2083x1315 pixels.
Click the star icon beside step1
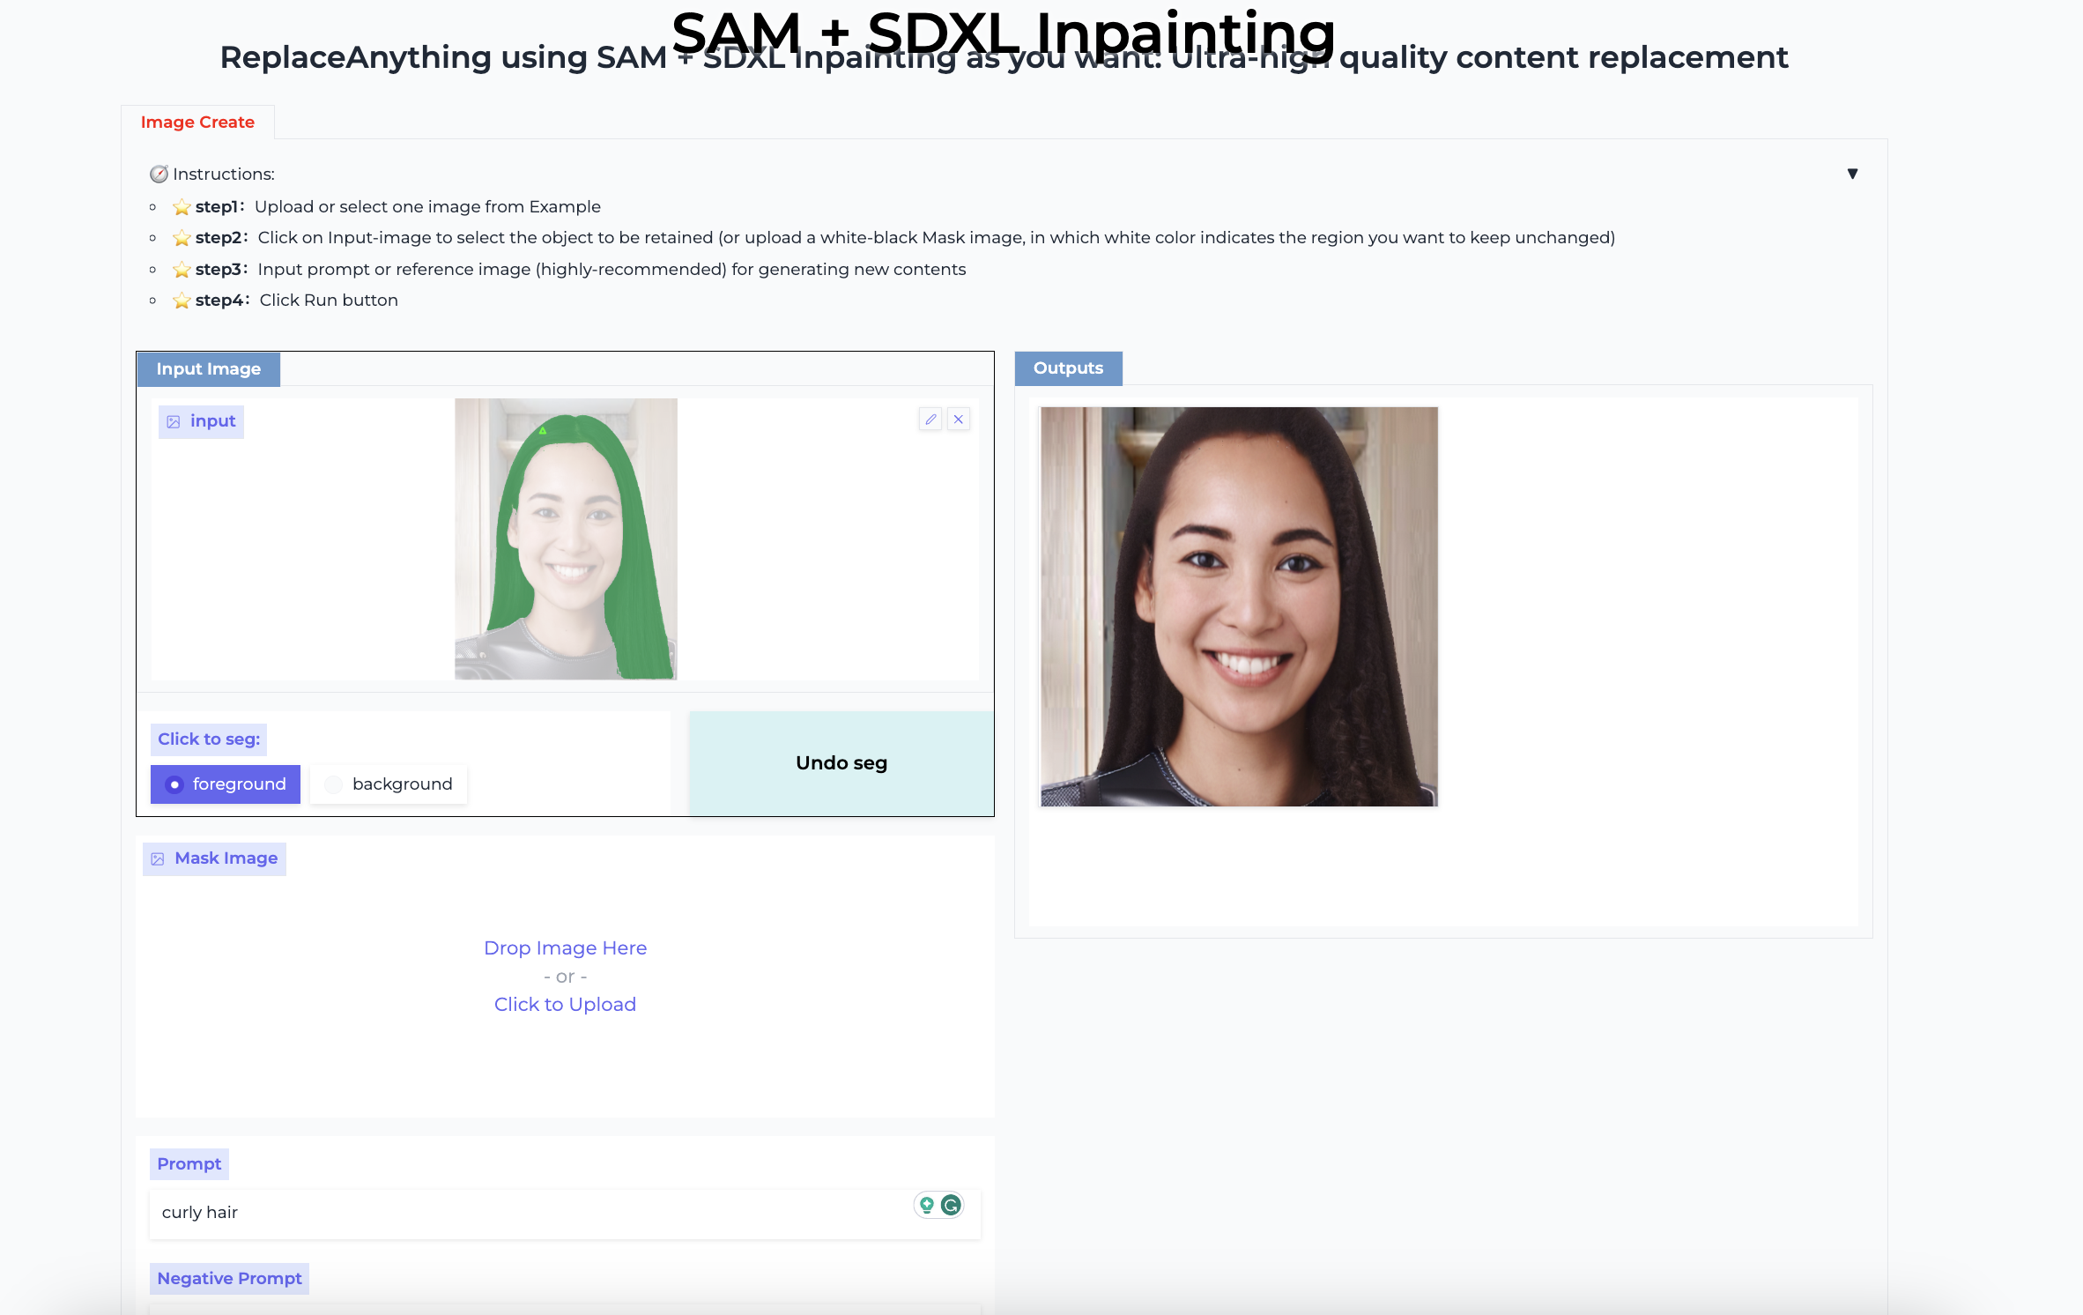(x=182, y=207)
